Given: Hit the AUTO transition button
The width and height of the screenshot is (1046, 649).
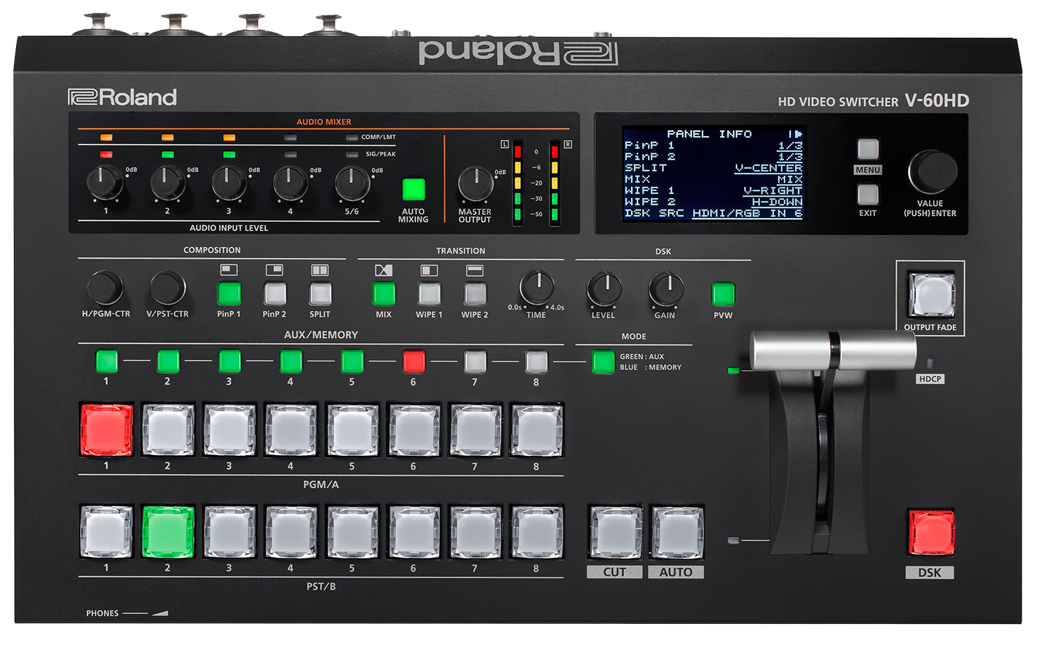Looking at the screenshot, I should coord(676,533).
